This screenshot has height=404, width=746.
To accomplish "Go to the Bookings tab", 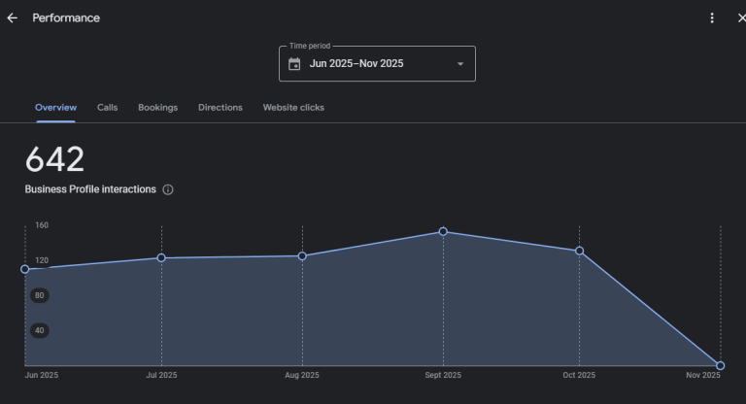I will [x=157, y=108].
